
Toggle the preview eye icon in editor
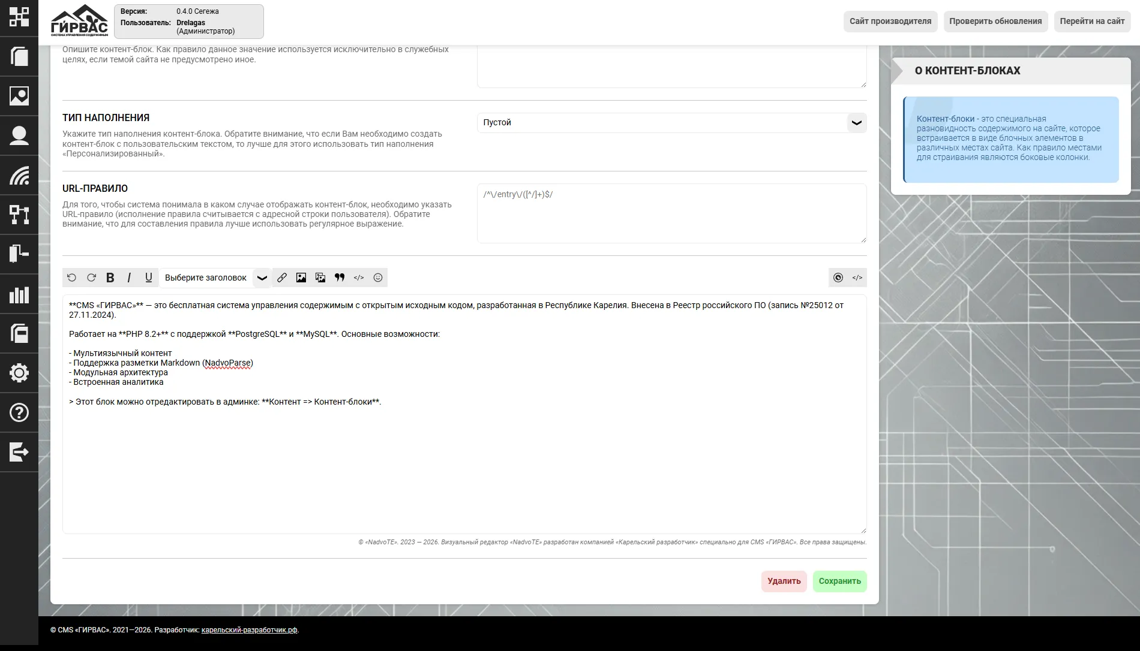tap(838, 278)
